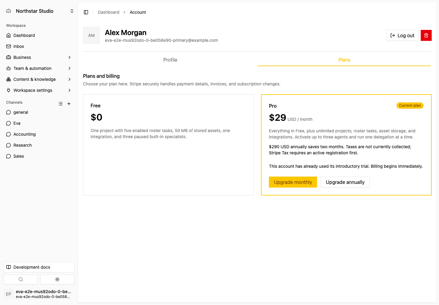Expand Content & knowledge section

(39, 79)
